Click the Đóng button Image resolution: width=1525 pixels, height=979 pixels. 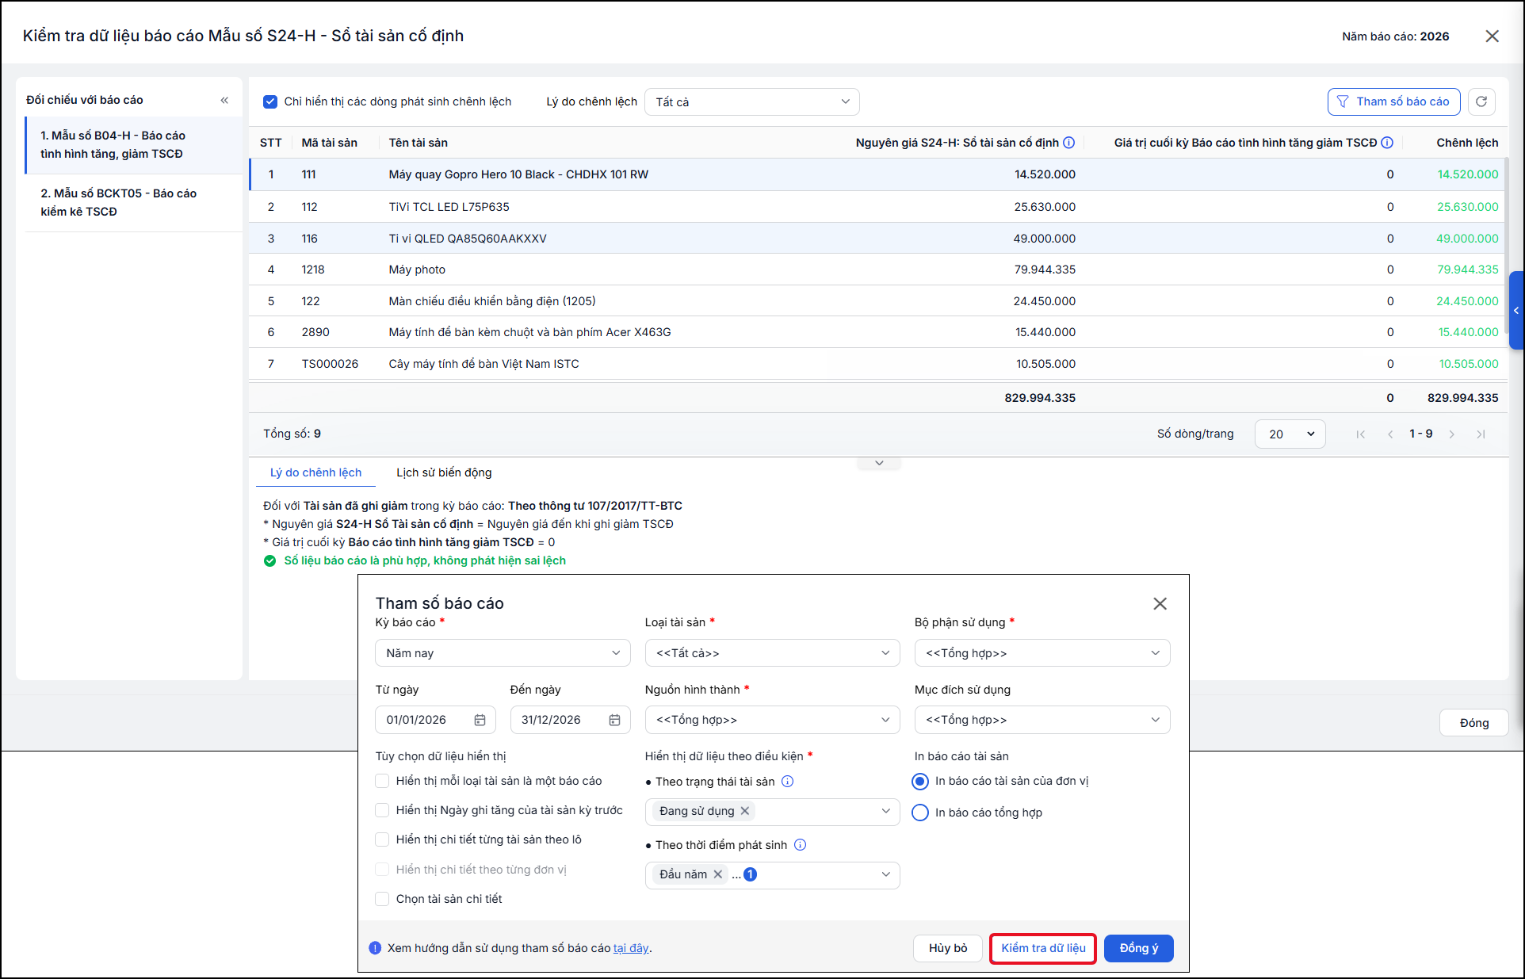1473,723
